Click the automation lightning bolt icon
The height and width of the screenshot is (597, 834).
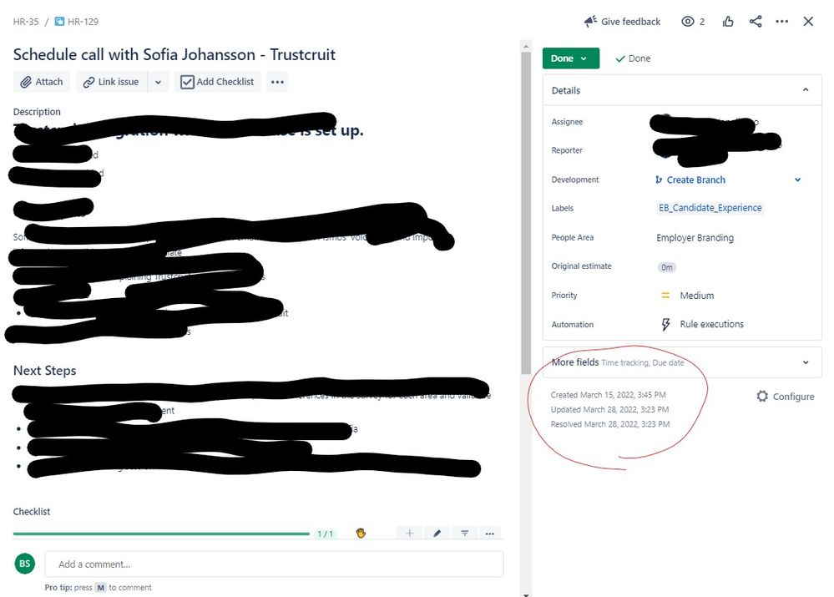coord(665,324)
